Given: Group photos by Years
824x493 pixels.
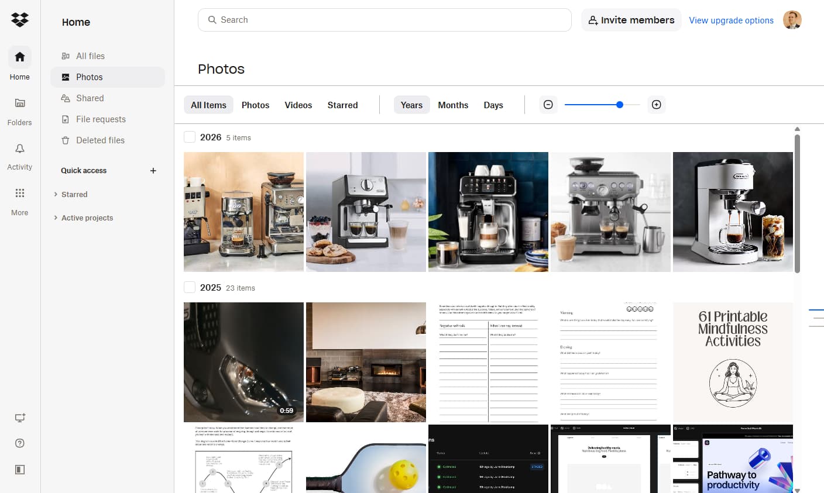Looking at the screenshot, I should [x=411, y=105].
